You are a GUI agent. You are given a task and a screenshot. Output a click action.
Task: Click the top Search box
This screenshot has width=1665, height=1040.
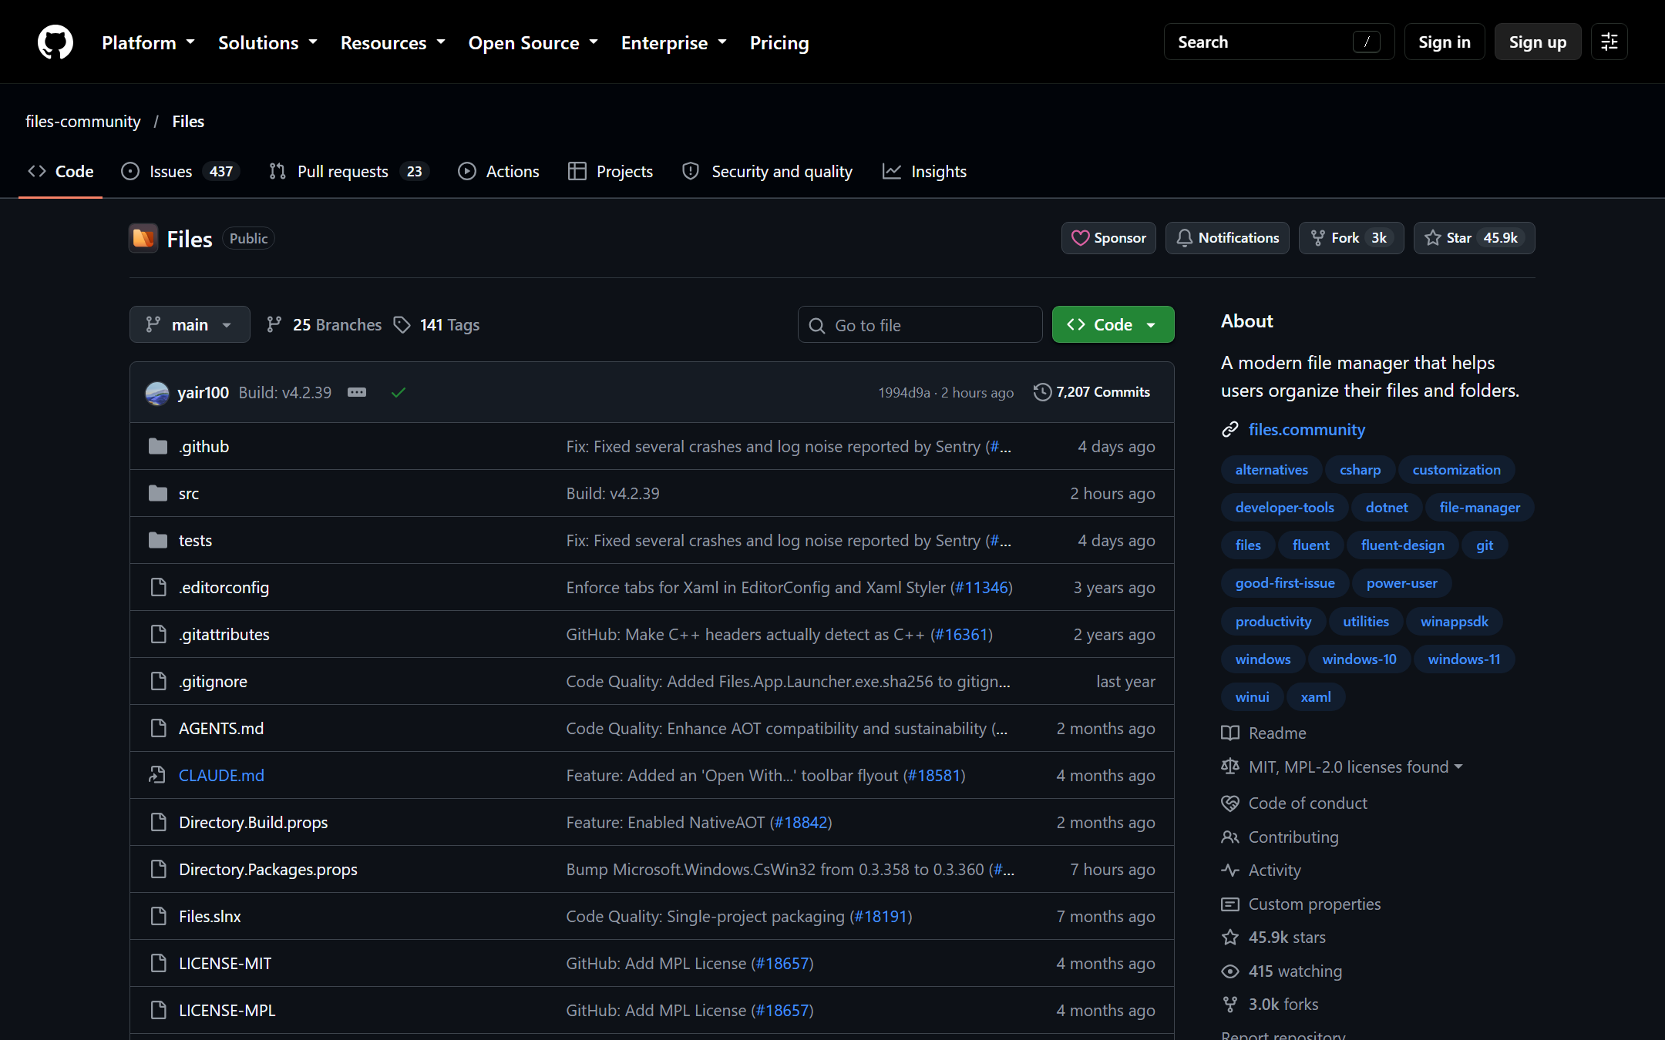tap(1279, 42)
